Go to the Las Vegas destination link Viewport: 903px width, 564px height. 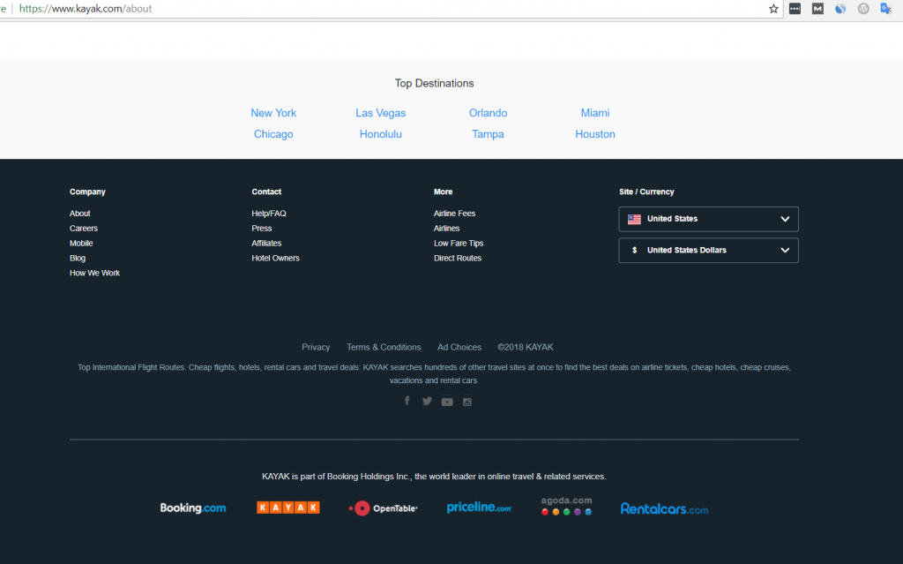381,113
